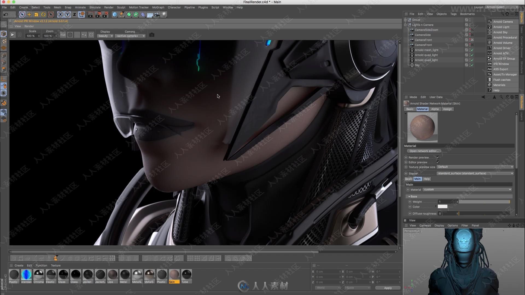
Task: Open the IPR window Render menu
Action: pyautogui.click(x=29, y=26)
